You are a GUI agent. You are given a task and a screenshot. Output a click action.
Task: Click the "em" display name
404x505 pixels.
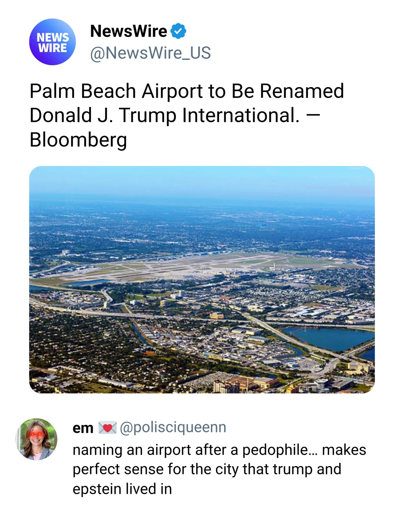point(83,428)
